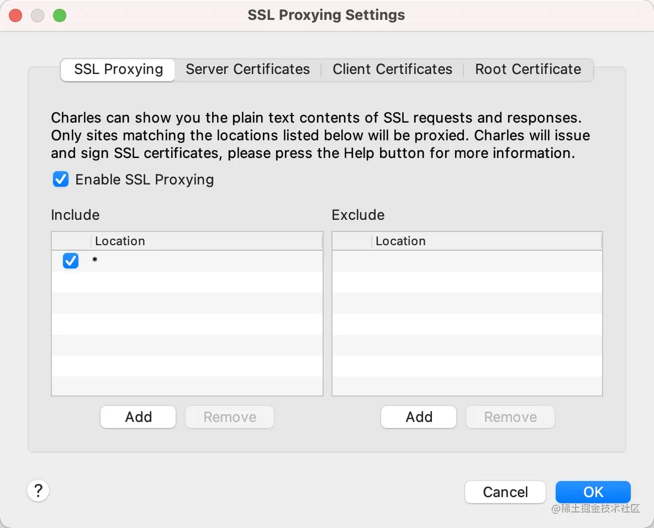
Task: Open the Client Certificates tab
Action: [392, 69]
